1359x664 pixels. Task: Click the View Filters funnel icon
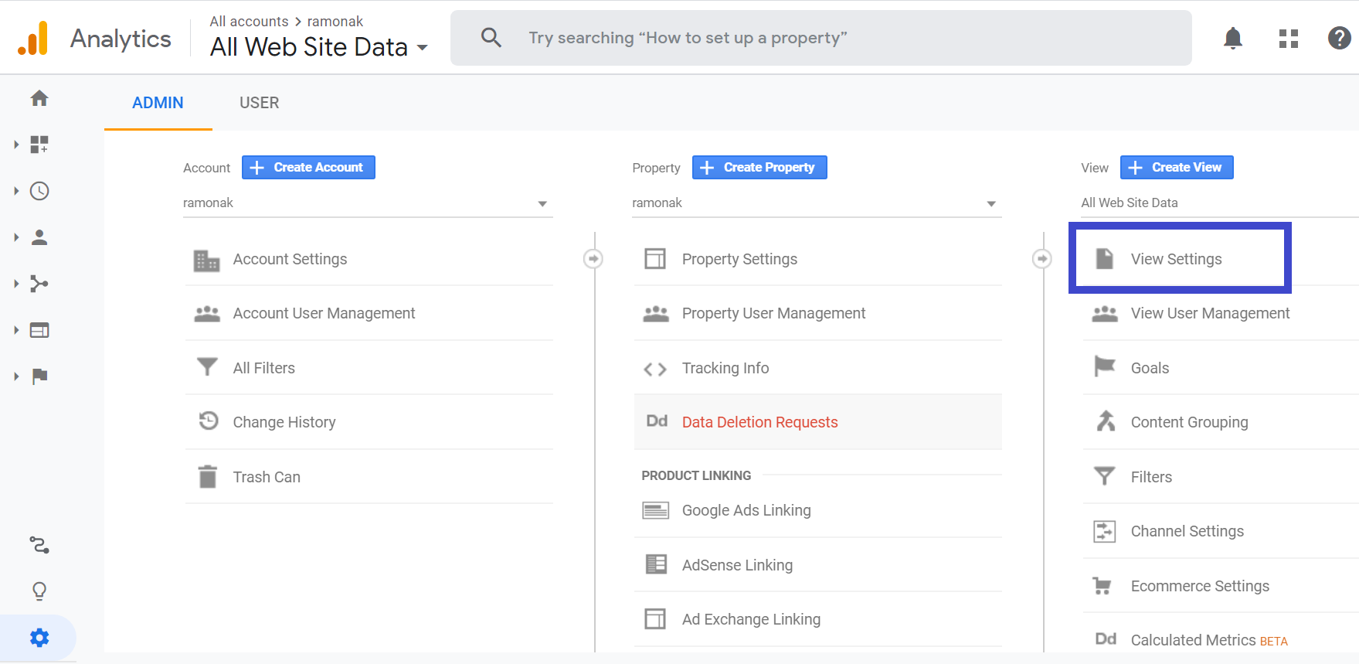coord(1105,475)
